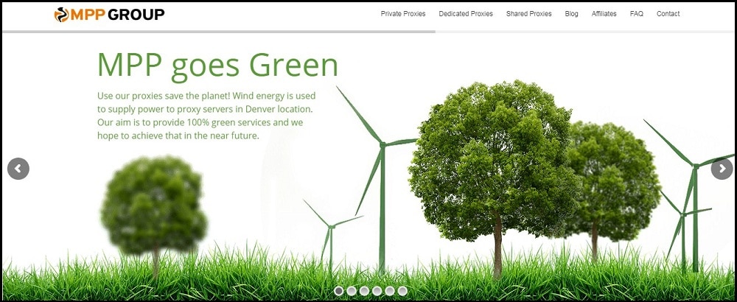Open Dedicated Proxies page
Image resolution: width=737 pixels, height=302 pixels.
click(466, 14)
